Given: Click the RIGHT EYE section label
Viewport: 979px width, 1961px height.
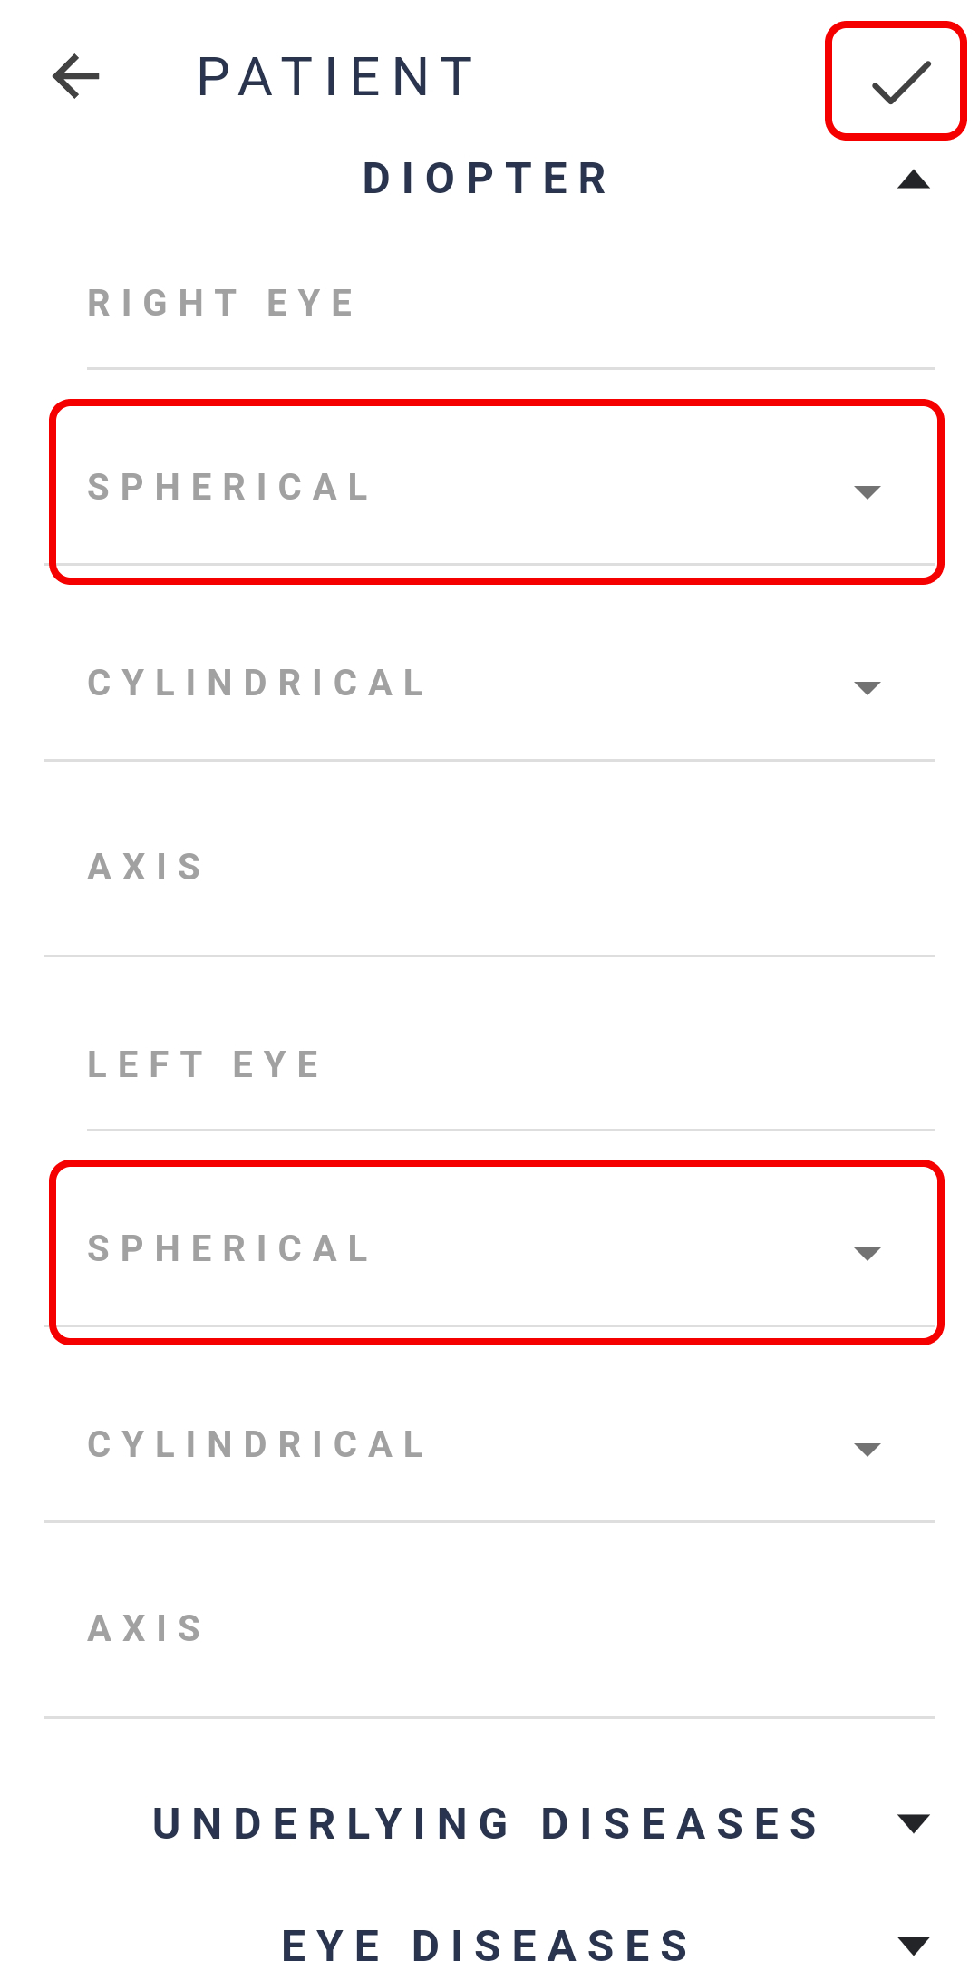Looking at the screenshot, I should [x=221, y=303].
